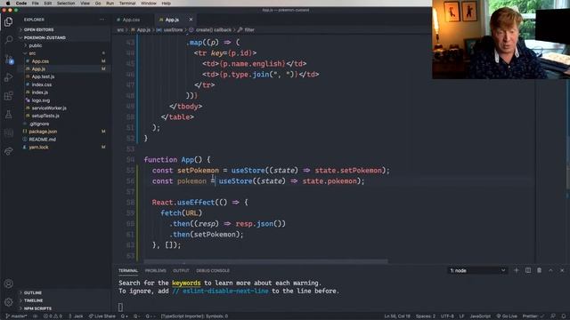Expand the OPEN EDITORS section
This screenshot has width=570, height=320.
tap(38, 29)
